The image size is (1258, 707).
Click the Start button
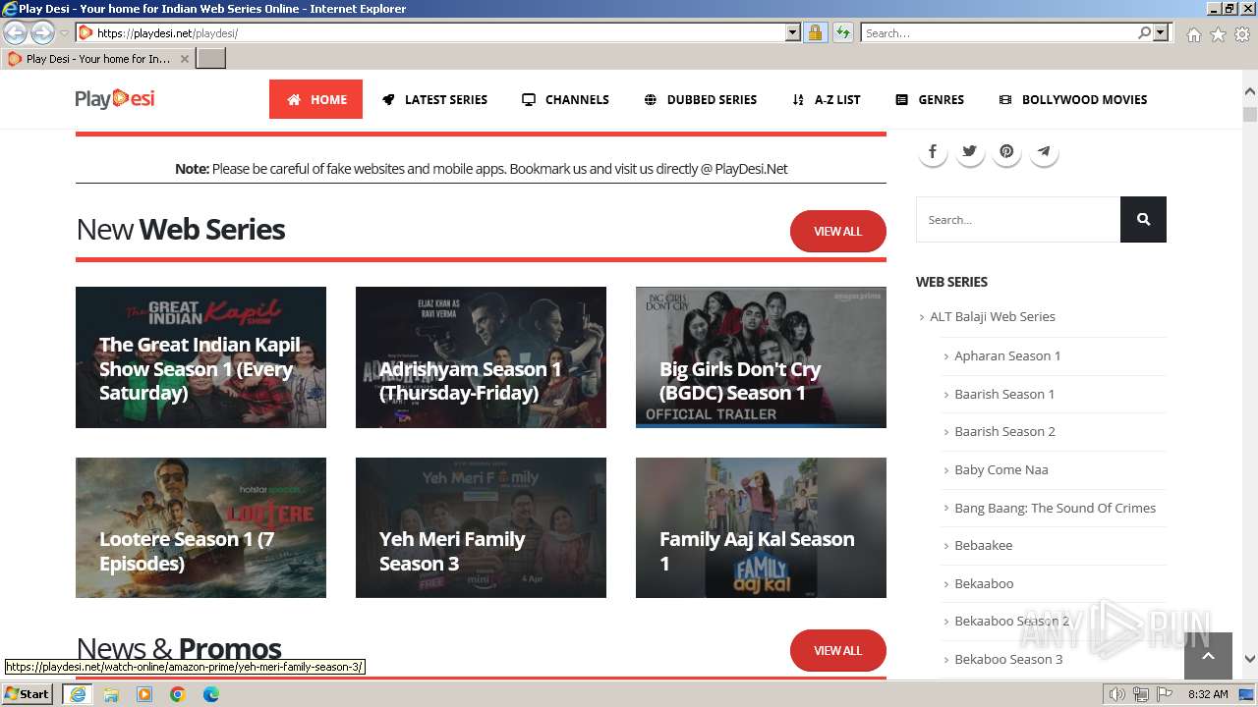click(x=28, y=694)
